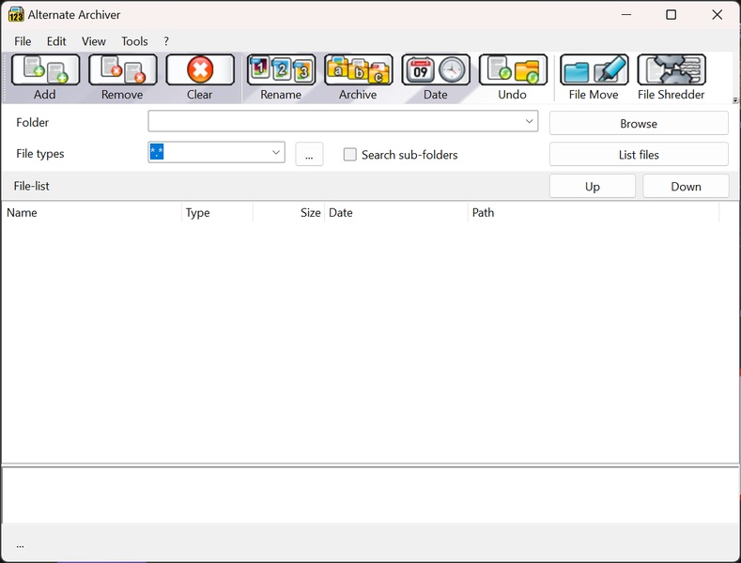
Task: Click the ellipsis button beside File types
Action: point(309,155)
